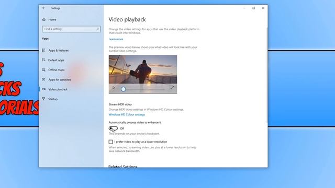Click 'Automatically process video to enhance it' label
The height and width of the screenshot is (188, 335).
(x=135, y=123)
